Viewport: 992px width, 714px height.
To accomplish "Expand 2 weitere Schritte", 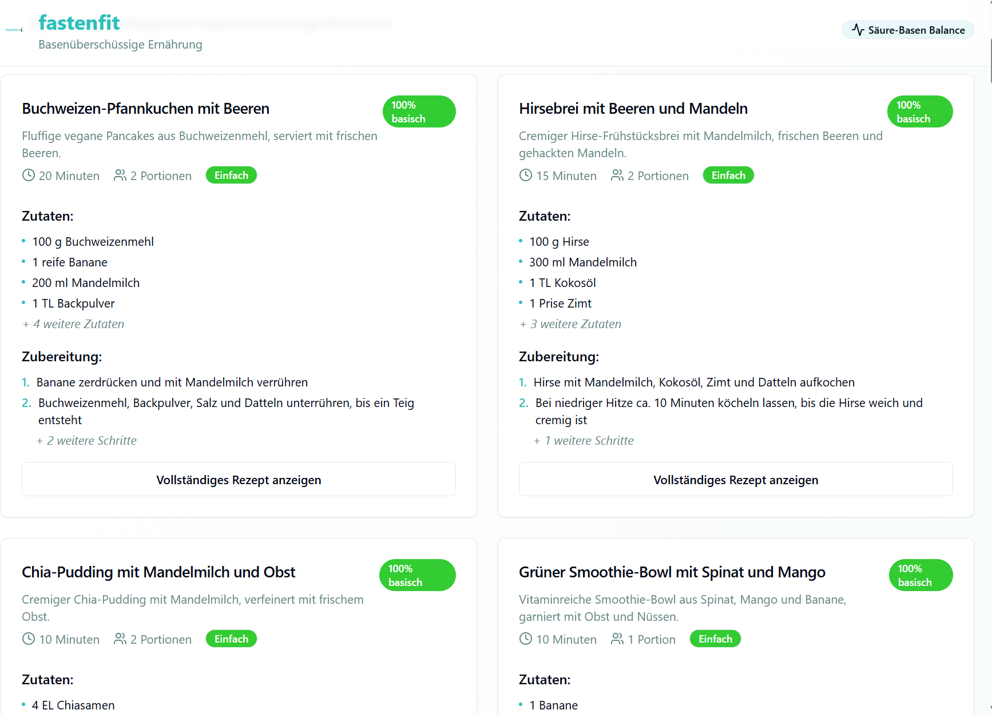I will (x=87, y=441).
